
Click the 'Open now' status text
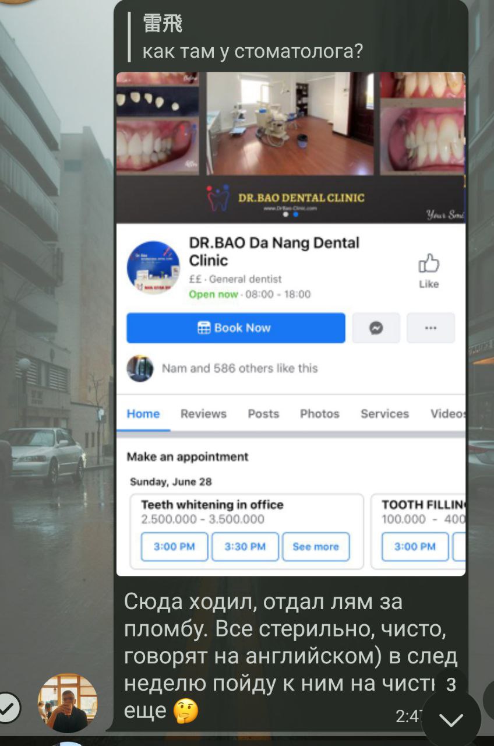tap(213, 294)
